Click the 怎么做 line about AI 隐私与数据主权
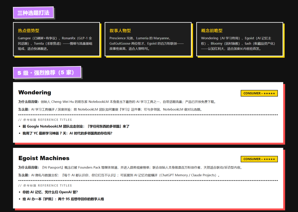The width and height of the screenshot is (298, 212). [x=119, y=175]
